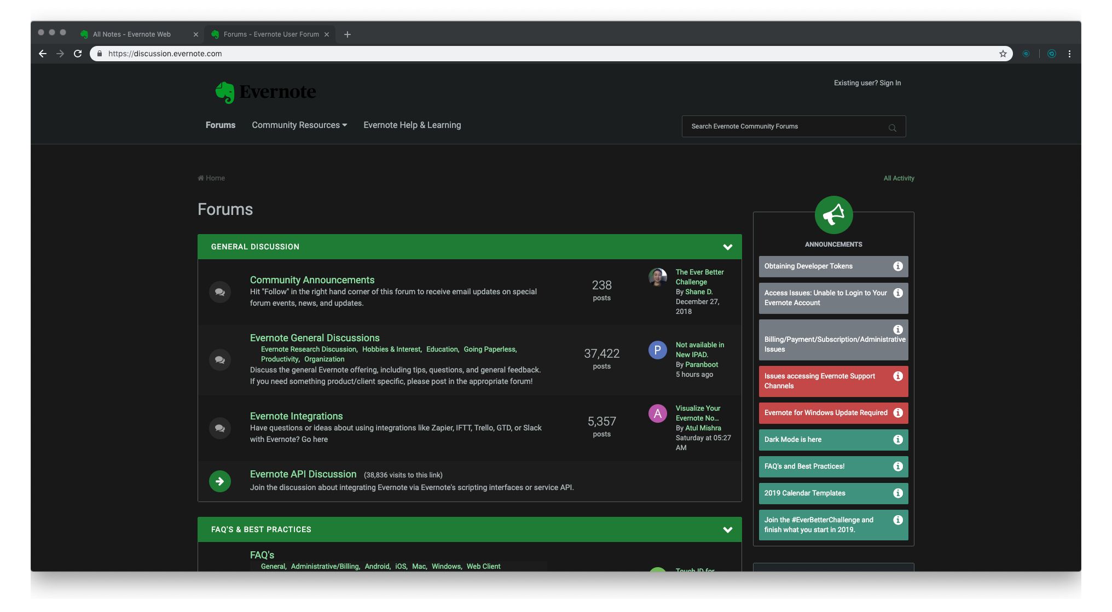Collapse the General Discussion section
Viewport: 1112px width, 612px height.
pyautogui.click(x=727, y=247)
